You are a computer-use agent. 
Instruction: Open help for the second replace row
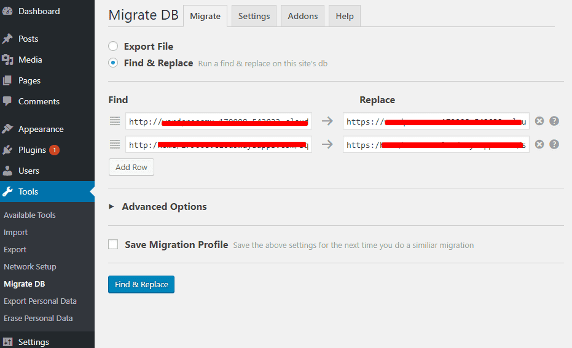(554, 144)
